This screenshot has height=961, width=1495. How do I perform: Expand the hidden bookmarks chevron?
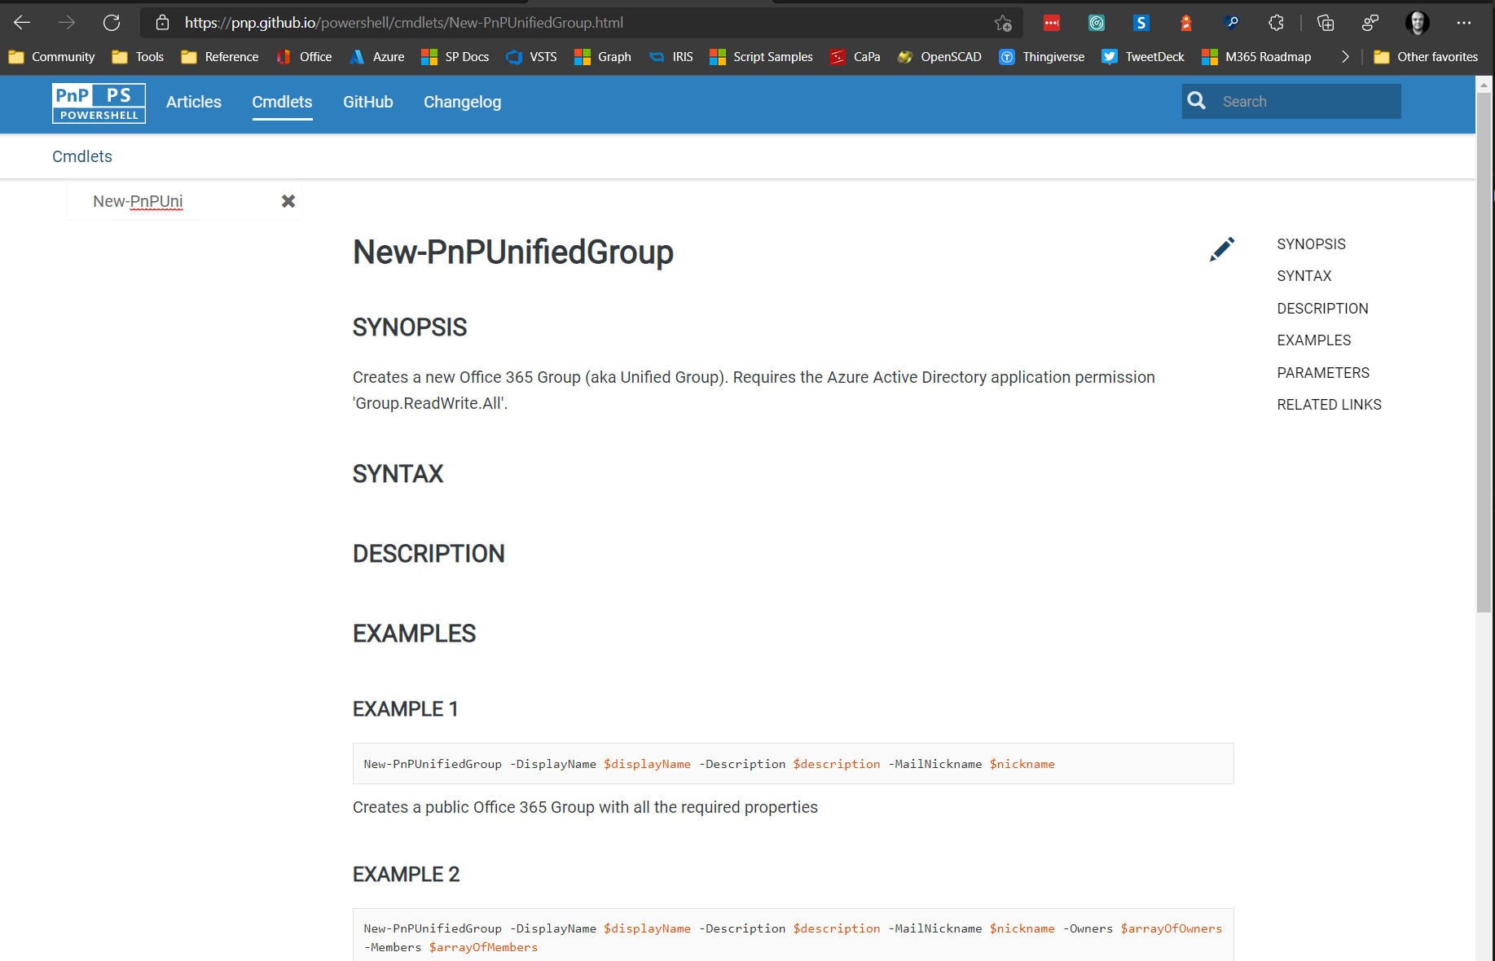point(1345,56)
